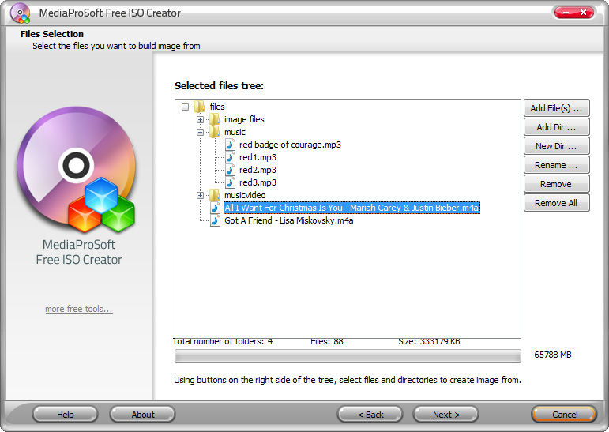
Task: Proceed with the Next button
Action: click(446, 415)
